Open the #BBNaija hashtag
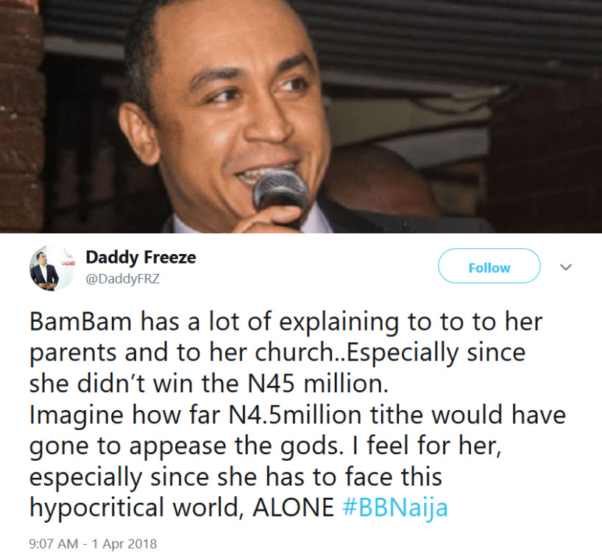This screenshot has width=602, height=558. 395,509
